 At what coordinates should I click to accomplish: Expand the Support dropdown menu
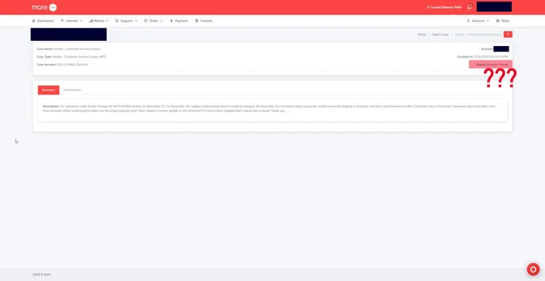[126, 21]
